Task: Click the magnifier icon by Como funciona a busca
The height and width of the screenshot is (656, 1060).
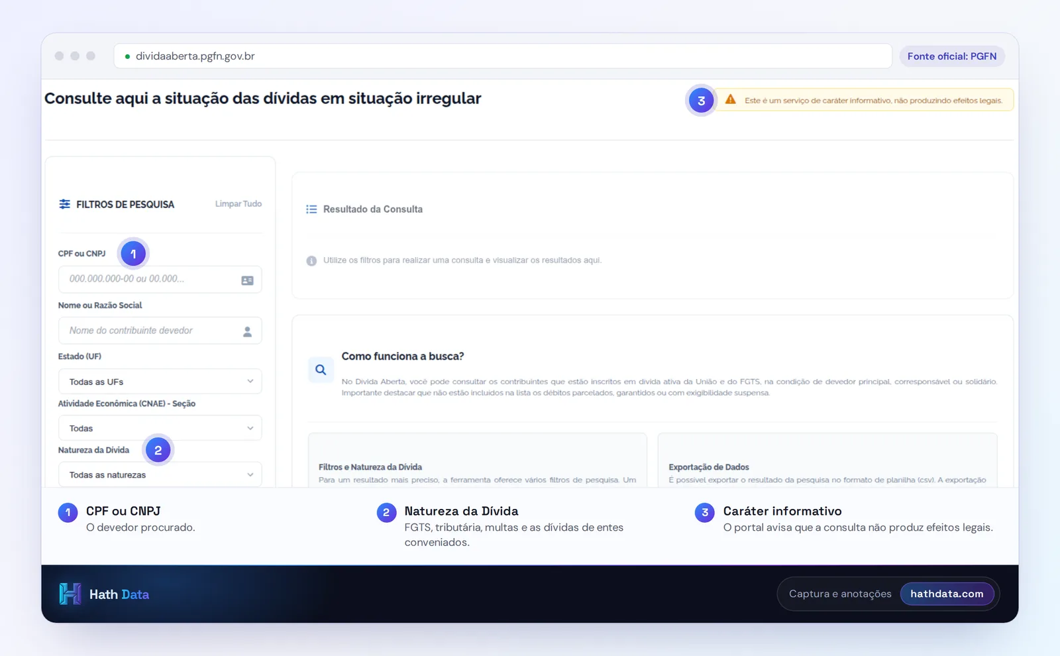Action: click(321, 370)
